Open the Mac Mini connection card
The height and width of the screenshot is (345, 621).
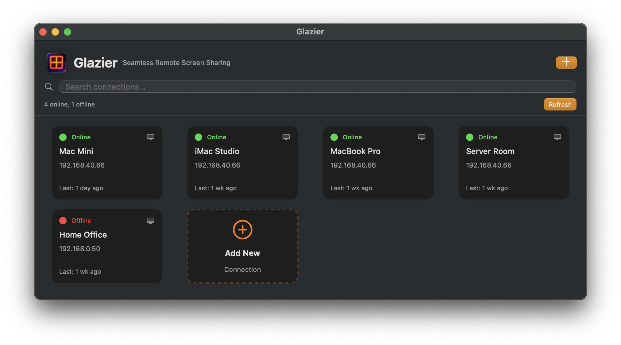[107, 163]
